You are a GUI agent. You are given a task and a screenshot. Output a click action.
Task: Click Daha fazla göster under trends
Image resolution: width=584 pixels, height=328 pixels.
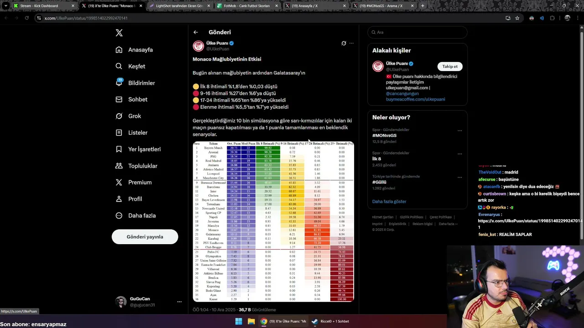tap(389, 201)
